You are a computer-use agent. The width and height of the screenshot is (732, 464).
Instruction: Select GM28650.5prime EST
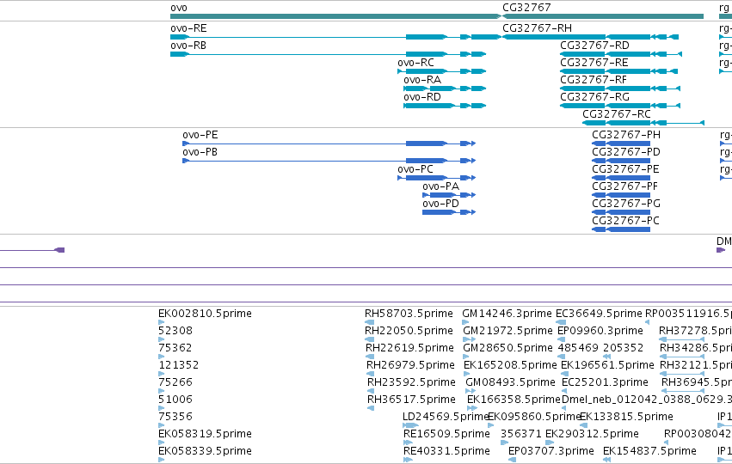click(507, 348)
